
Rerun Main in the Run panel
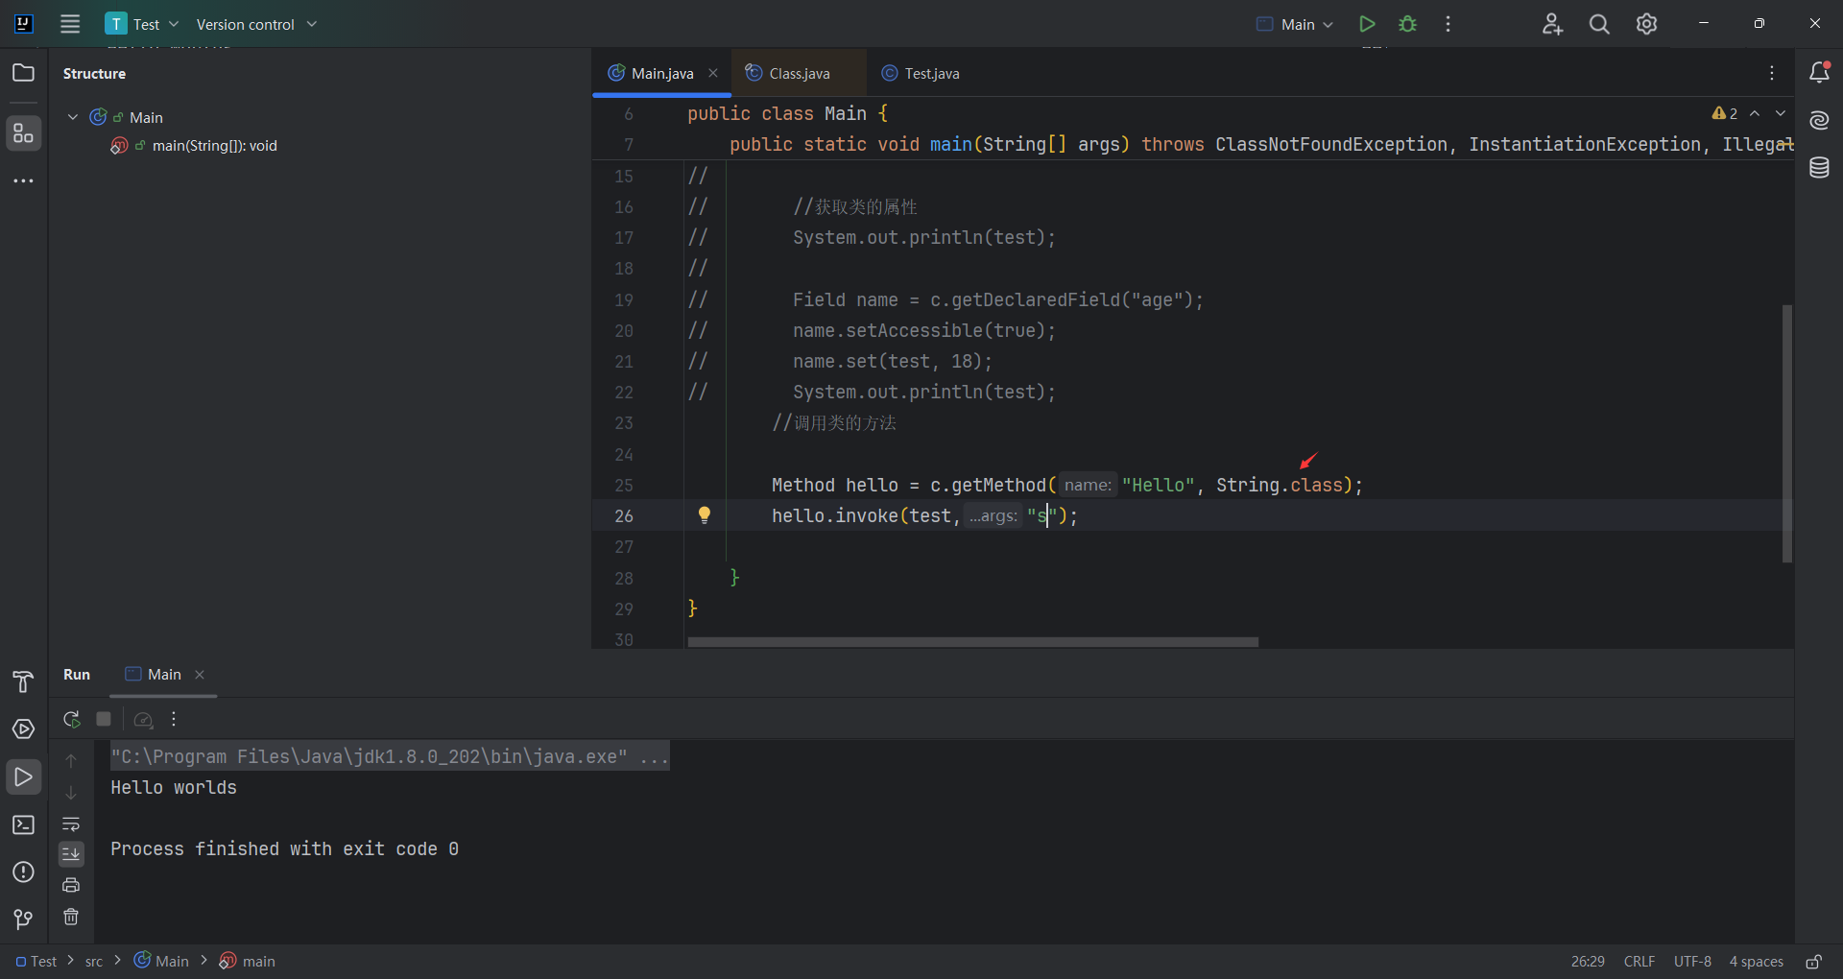[x=71, y=719]
